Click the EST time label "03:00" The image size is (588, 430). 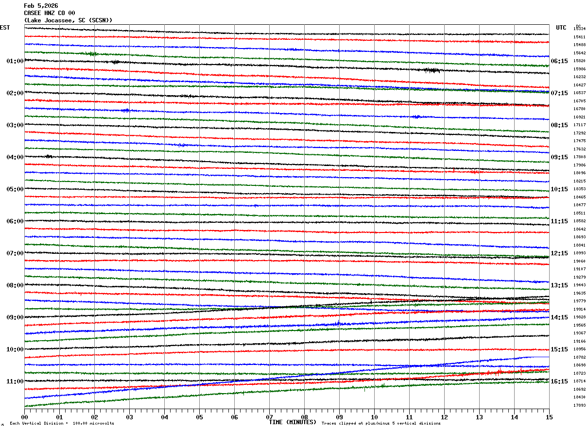[15, 125]
